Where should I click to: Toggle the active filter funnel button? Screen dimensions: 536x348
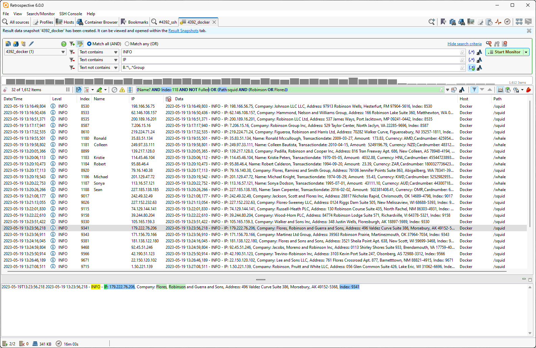click(x=474, y=90)
